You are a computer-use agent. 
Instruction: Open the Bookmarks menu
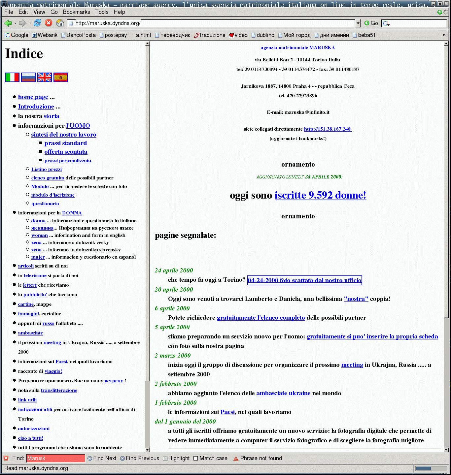click(76, 12)
